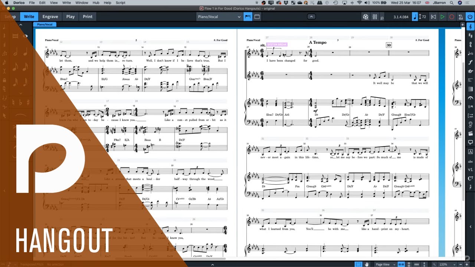Open the Dorico application menu
This screenshot has width=475, height=267.
coord(19,3)
